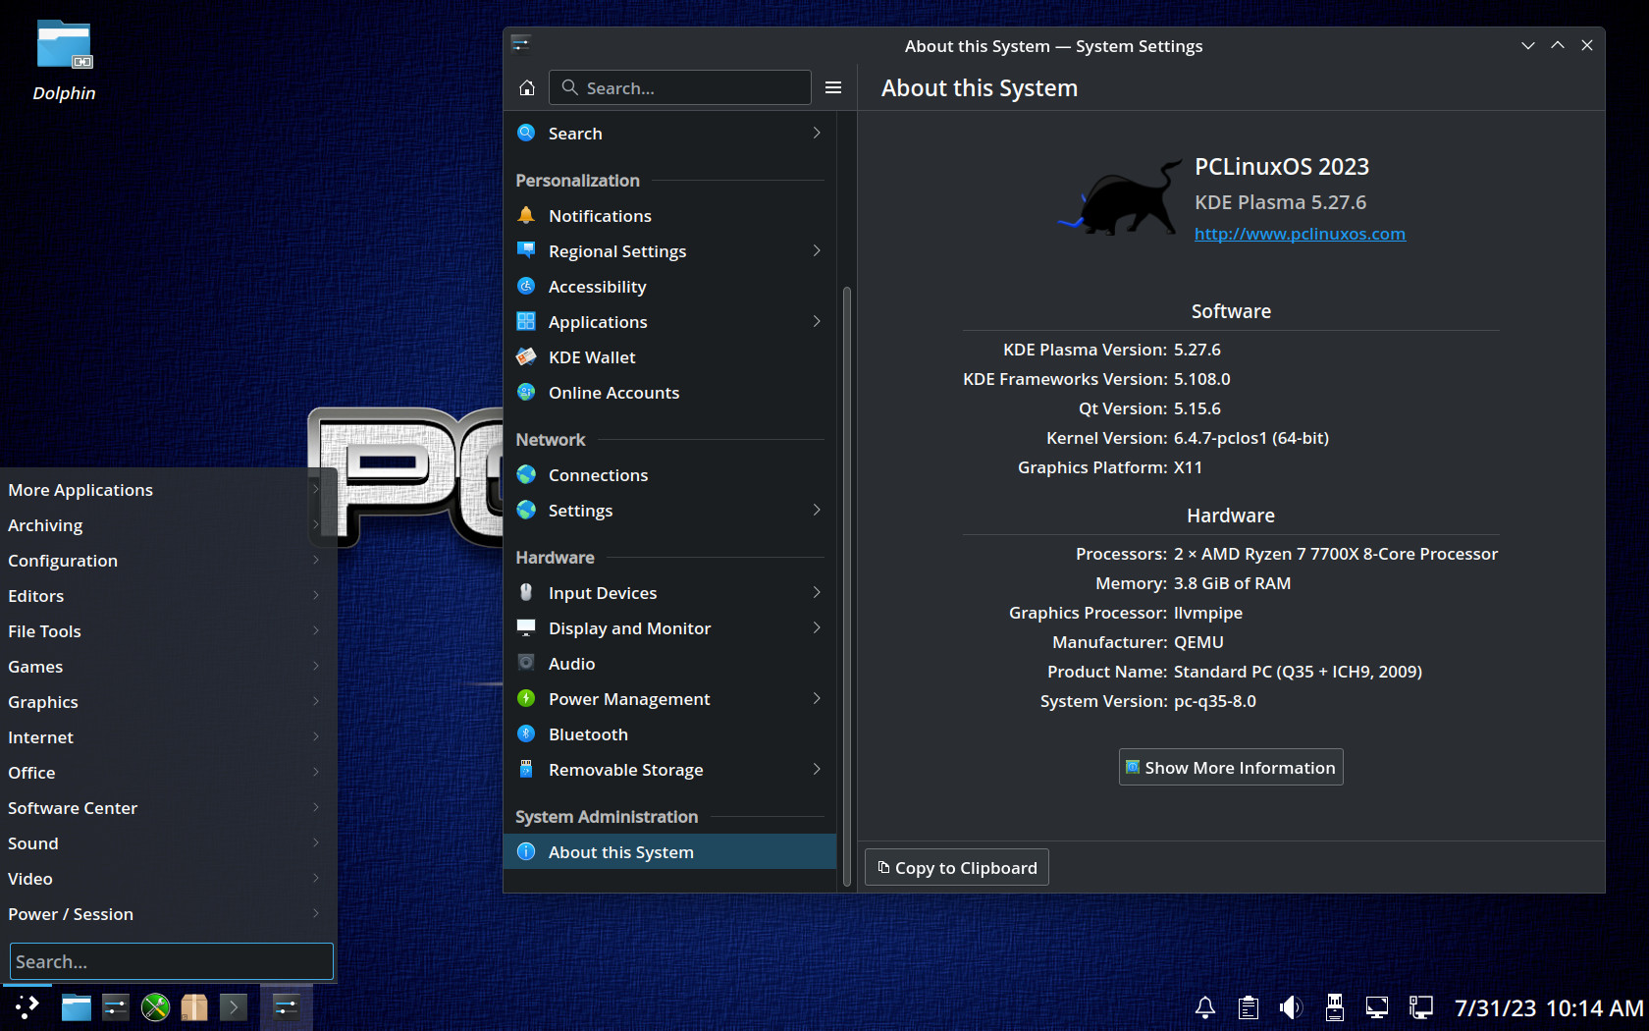
Task: Select About this System sidebar entry
Action: pyautogui.click(x=669, y=852)
